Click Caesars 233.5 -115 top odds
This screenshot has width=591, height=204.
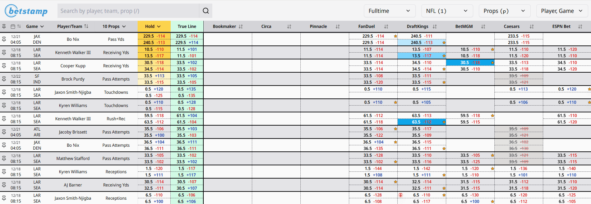pos(518,36)
